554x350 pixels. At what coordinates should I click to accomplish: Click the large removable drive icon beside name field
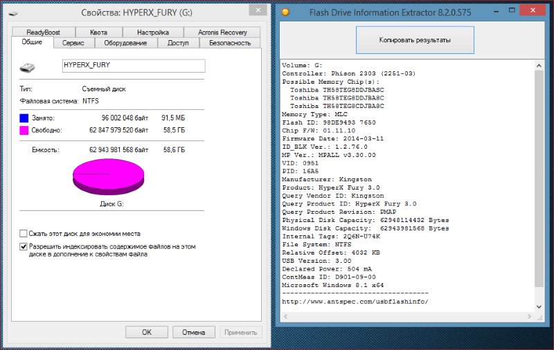(27, 67)
